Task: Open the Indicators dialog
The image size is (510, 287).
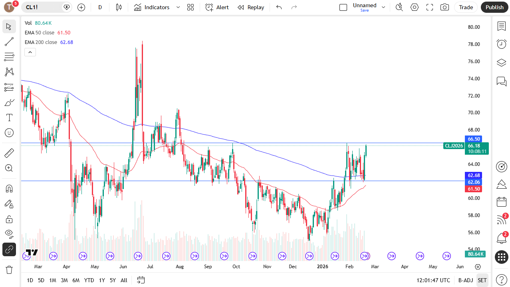Action: click(152, 7)
